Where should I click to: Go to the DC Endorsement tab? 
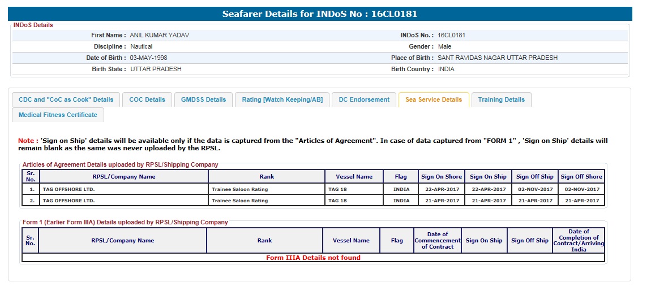tap(364, 99)
